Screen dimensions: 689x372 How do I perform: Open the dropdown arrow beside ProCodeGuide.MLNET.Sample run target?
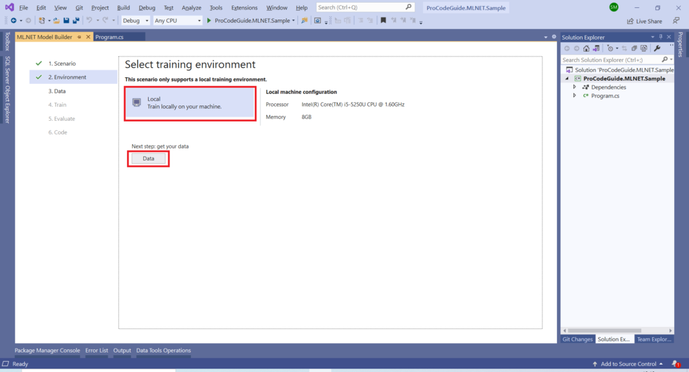[293, 21]
